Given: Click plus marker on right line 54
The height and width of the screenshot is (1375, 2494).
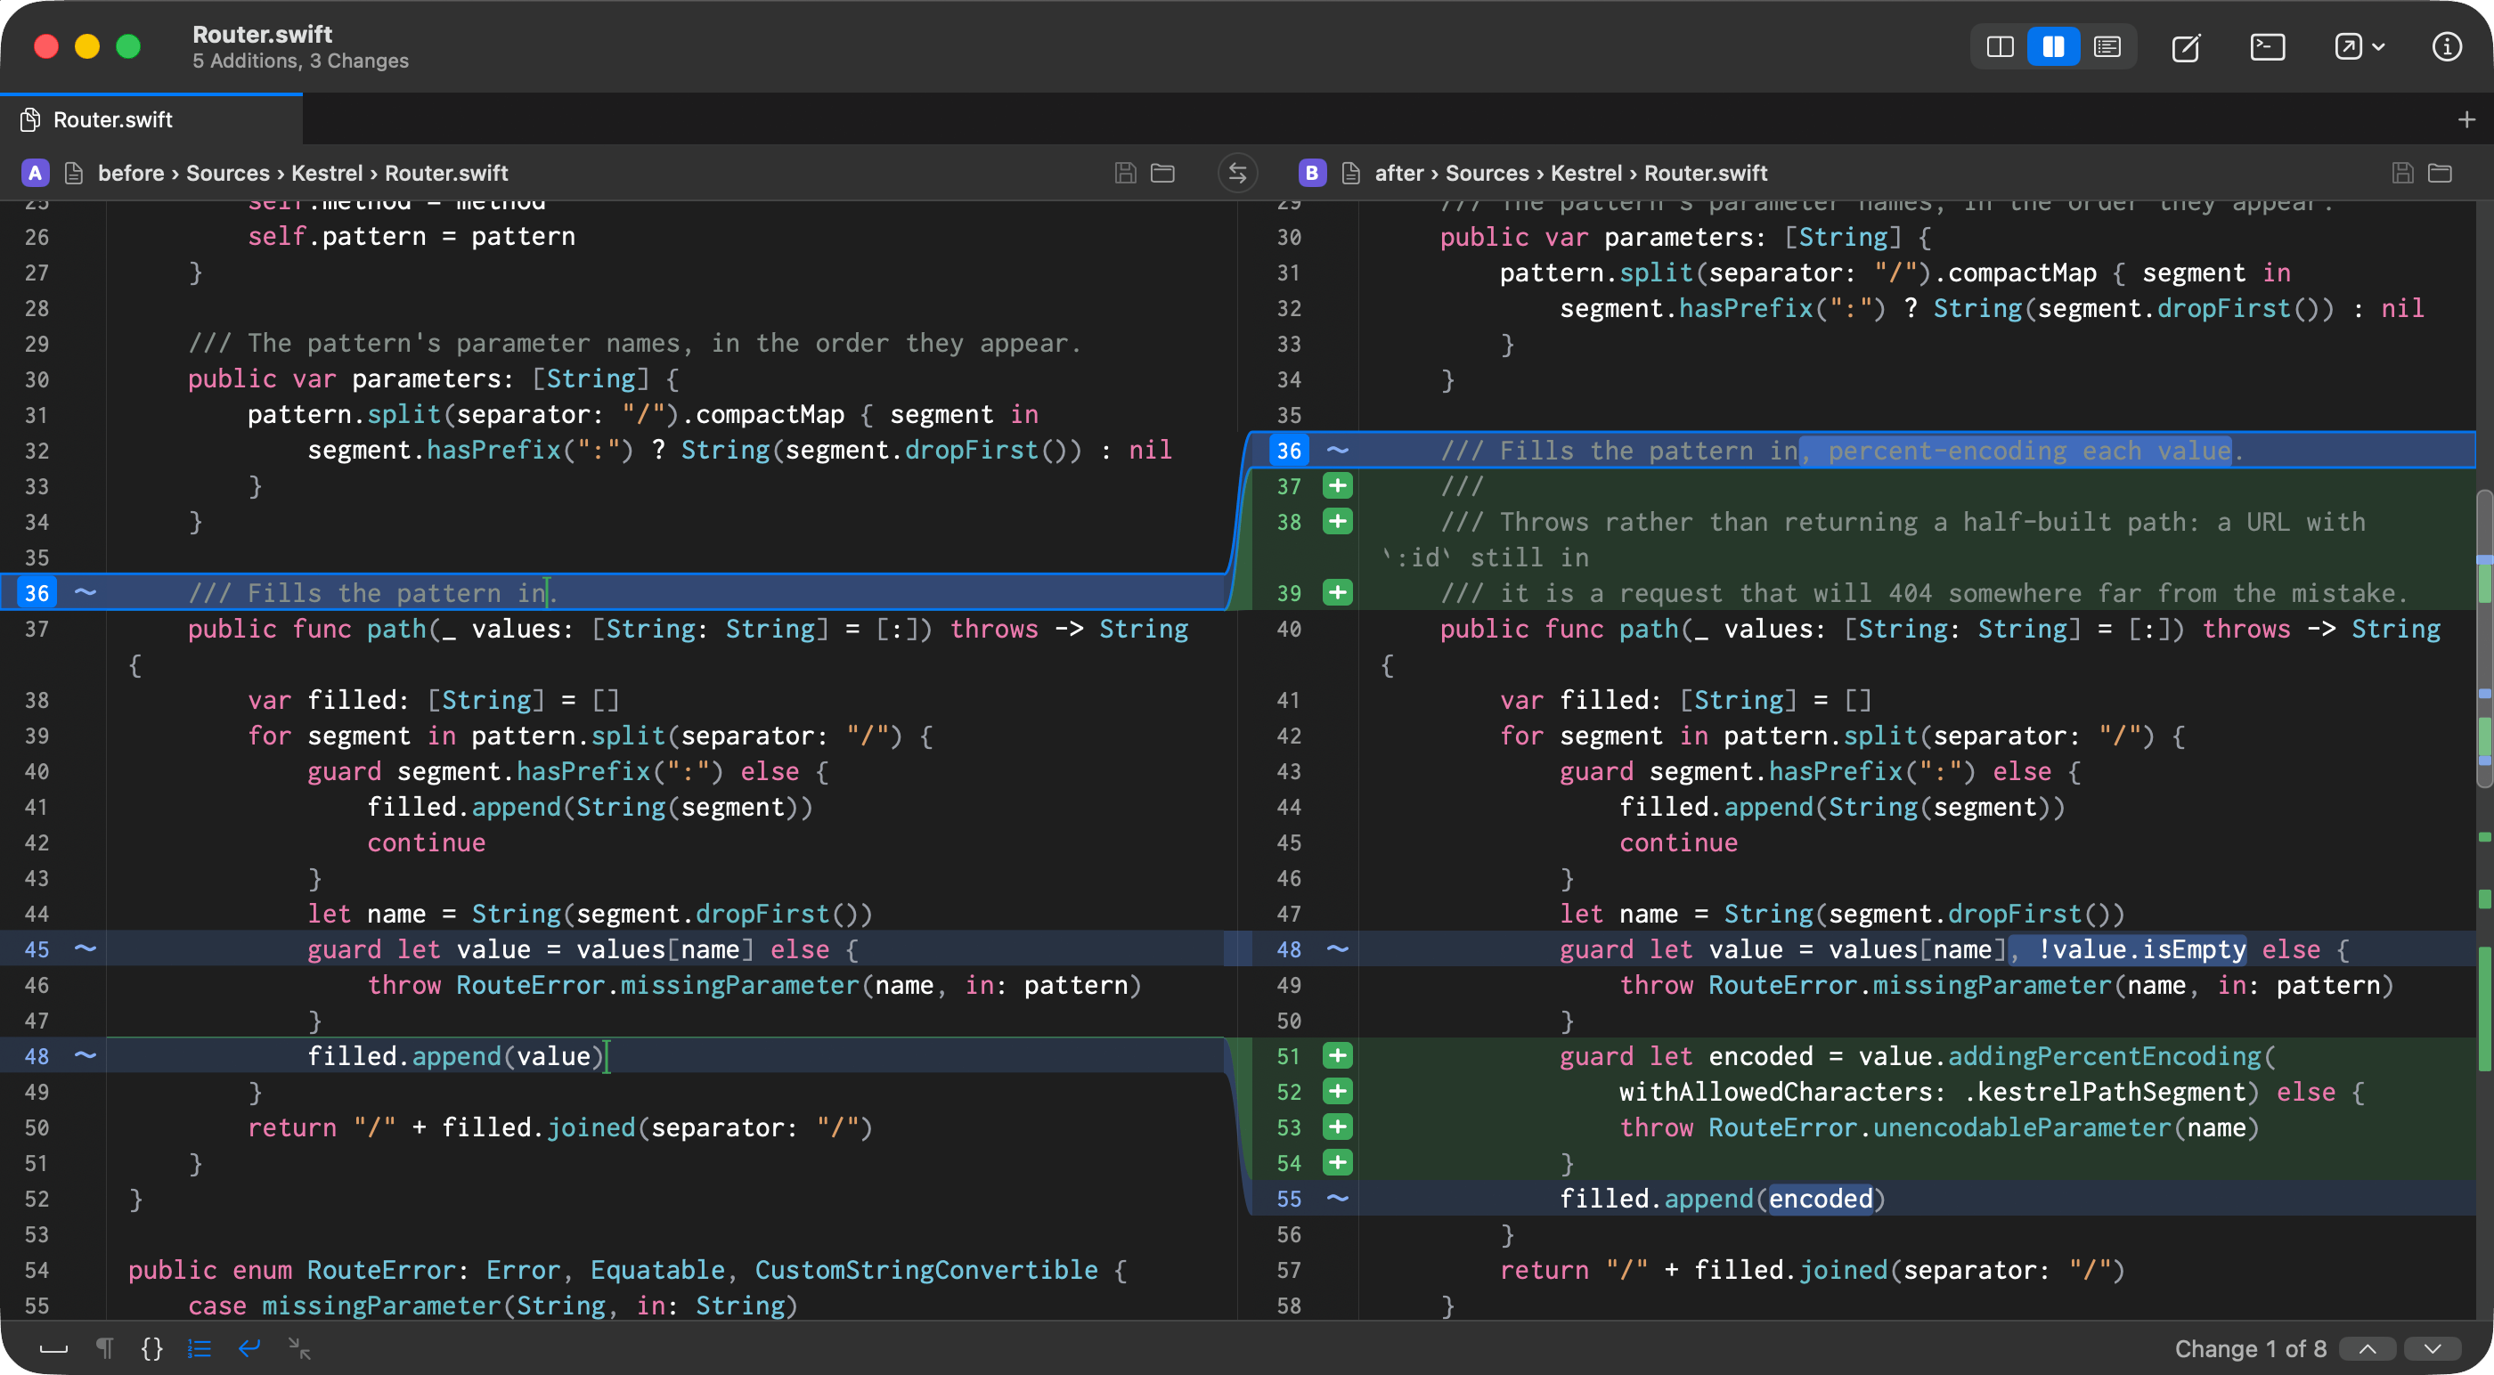Looking at the screenshot, I should tap(1337, 1162).
